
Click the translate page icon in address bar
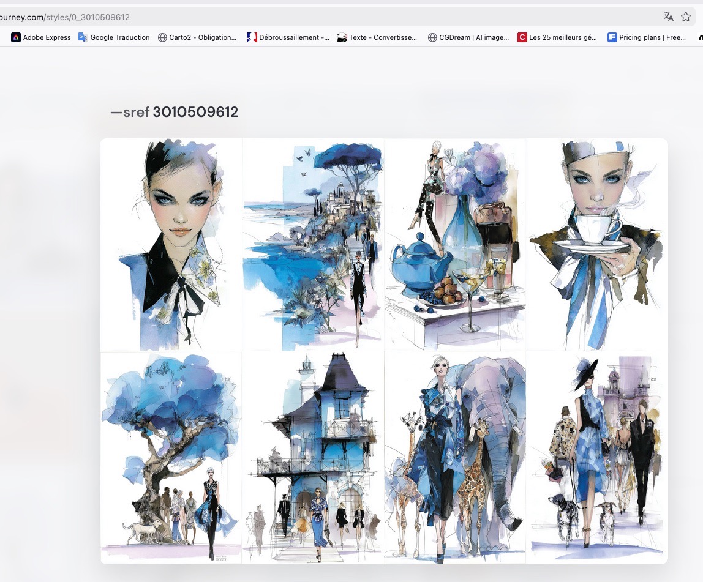[x=669, y=17]
